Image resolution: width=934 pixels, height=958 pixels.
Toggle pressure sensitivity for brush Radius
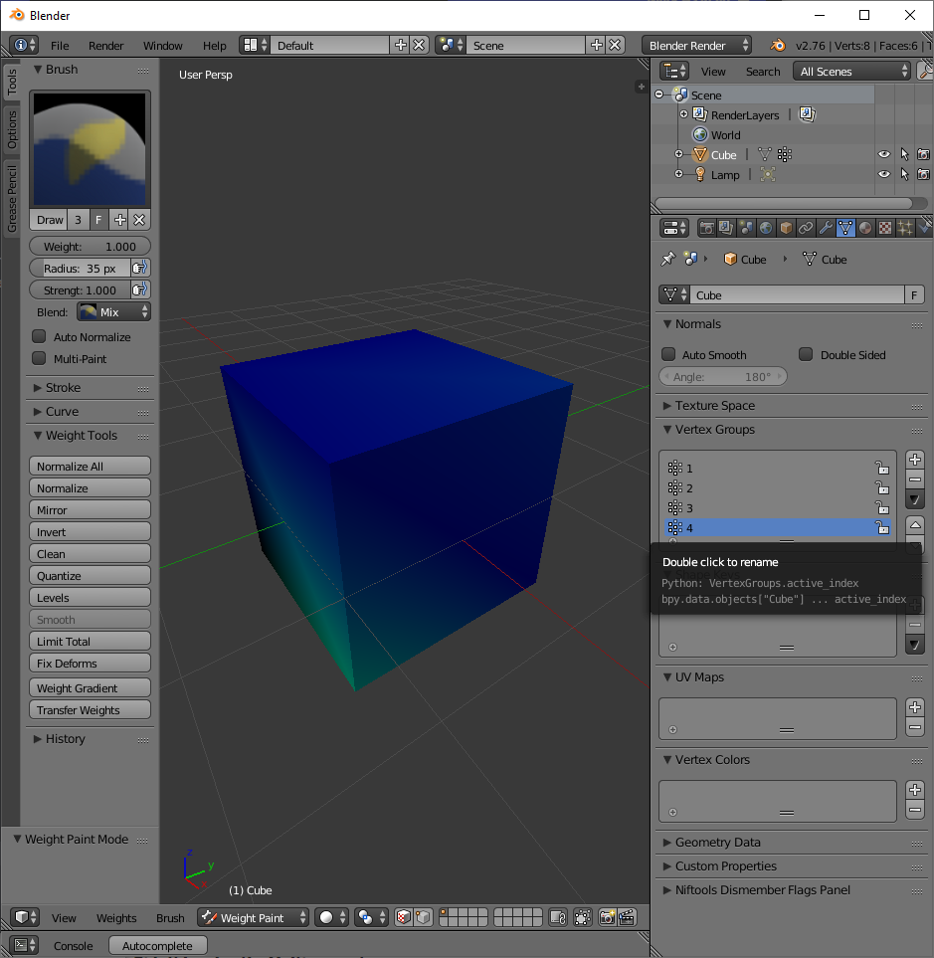(x=140, y=268)
